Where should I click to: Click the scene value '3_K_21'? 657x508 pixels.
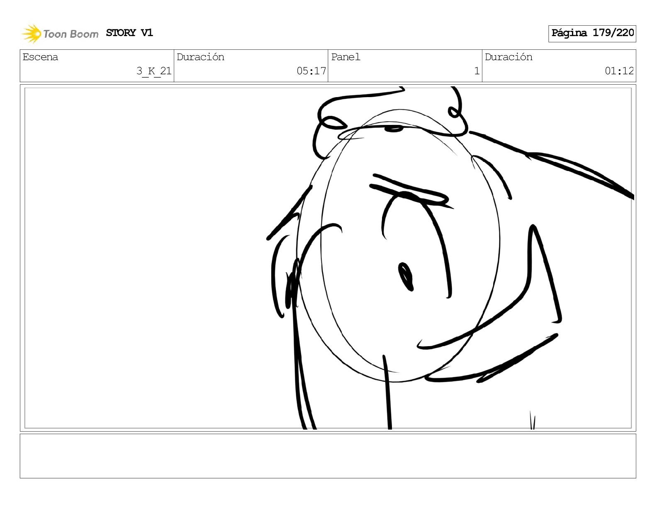tap(154, 71)
